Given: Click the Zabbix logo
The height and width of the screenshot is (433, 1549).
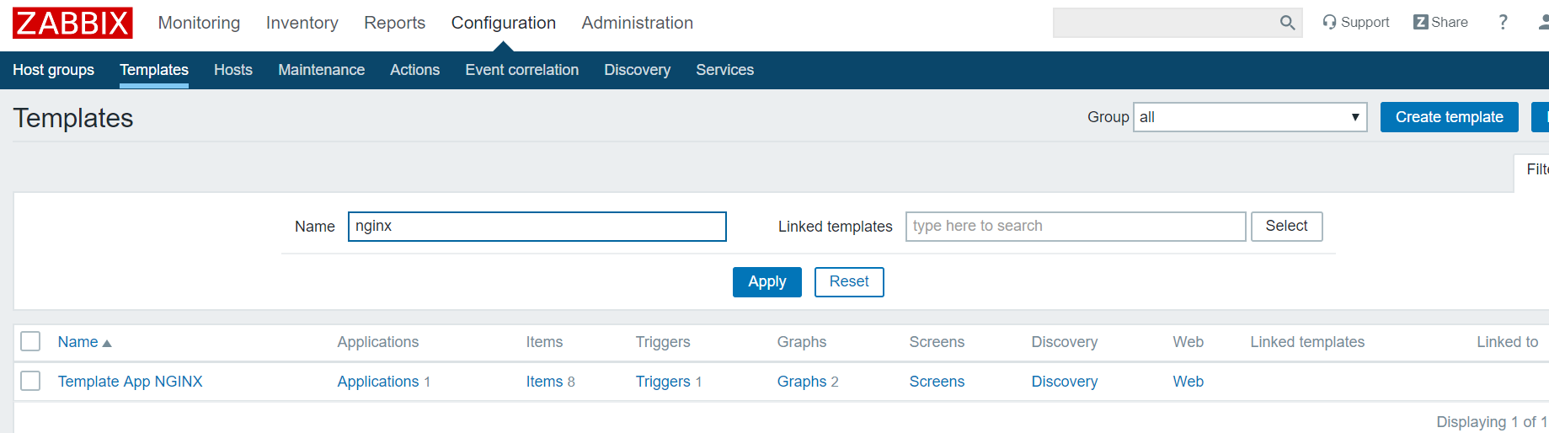Looking at the screenshot, I should coord(72,23).
